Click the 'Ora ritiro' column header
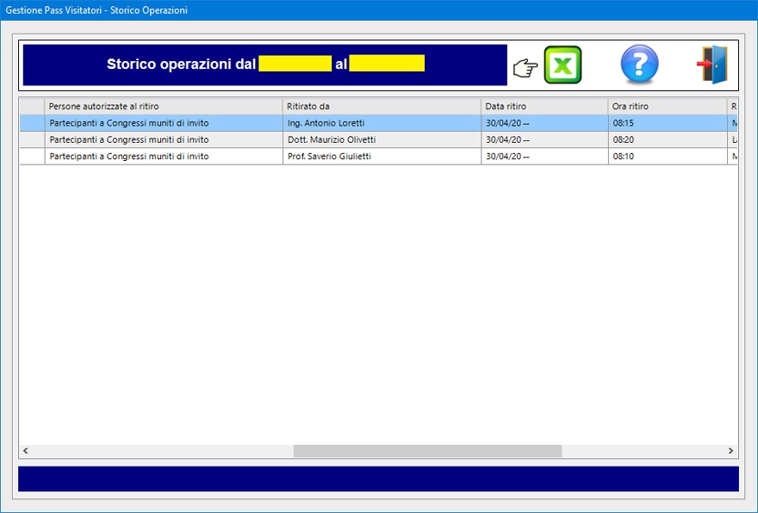 667,106
